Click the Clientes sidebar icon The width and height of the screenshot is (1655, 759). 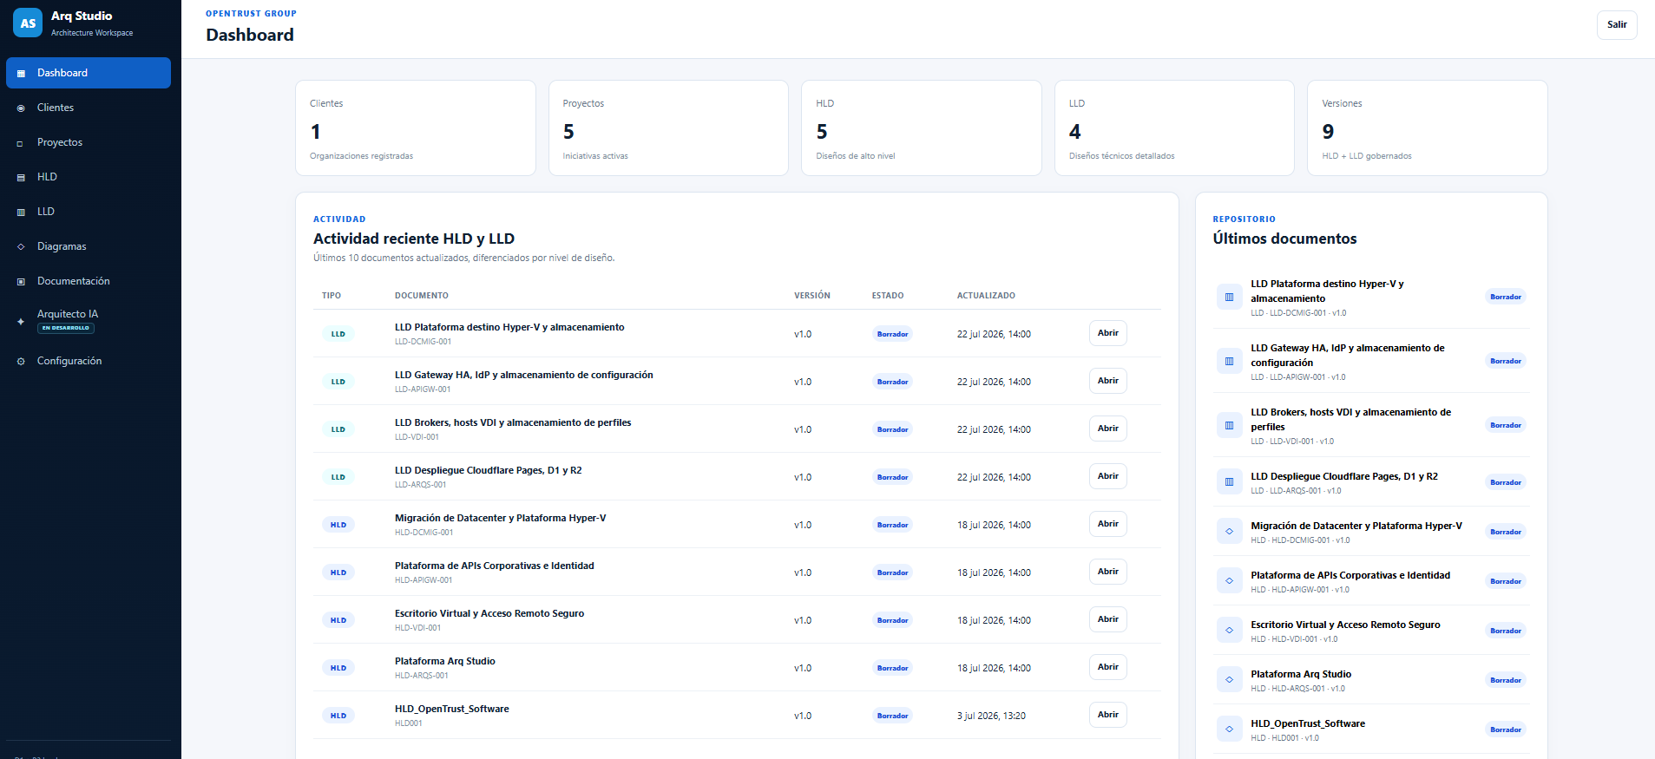pos(21,108)
